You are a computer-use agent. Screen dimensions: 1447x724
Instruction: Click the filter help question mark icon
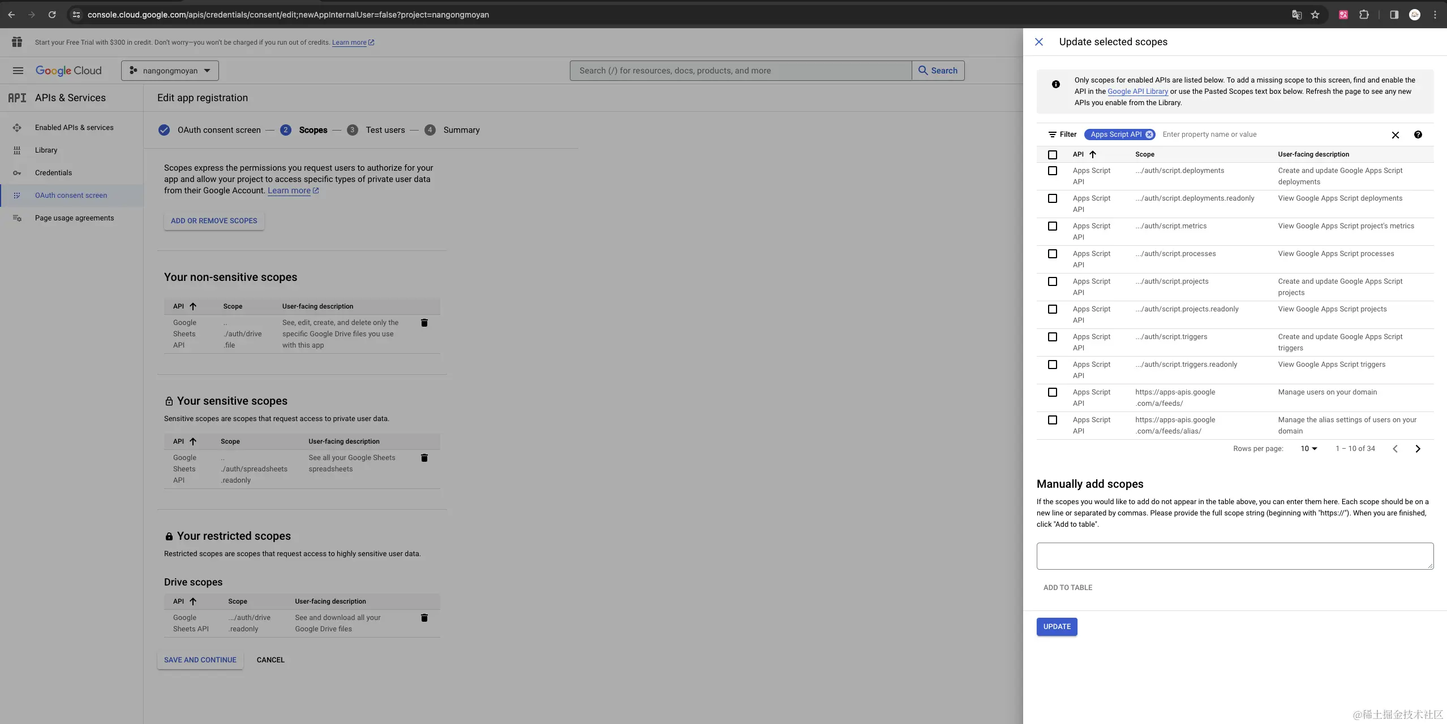click(1418, 135)
